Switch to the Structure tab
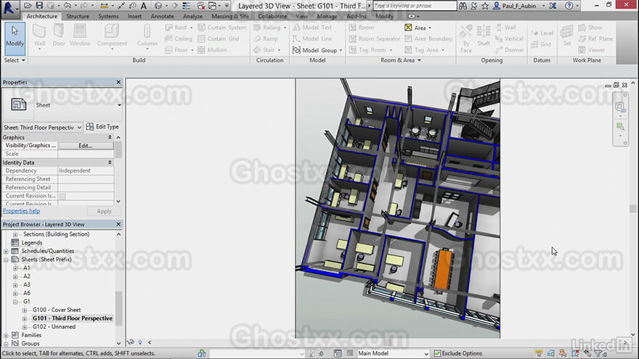639x359 pixels. 78,16
